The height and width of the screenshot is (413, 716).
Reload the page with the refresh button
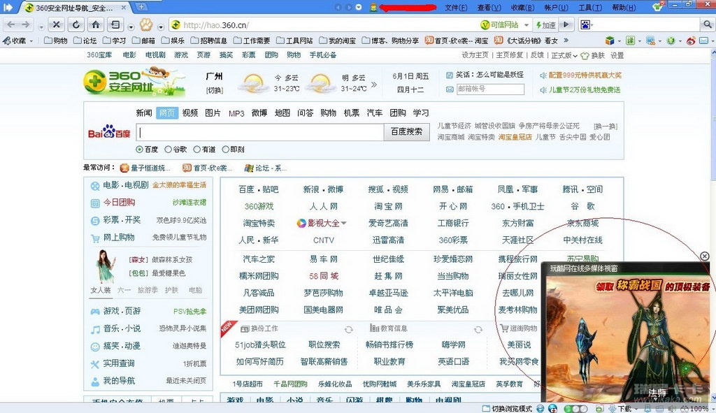76,24
